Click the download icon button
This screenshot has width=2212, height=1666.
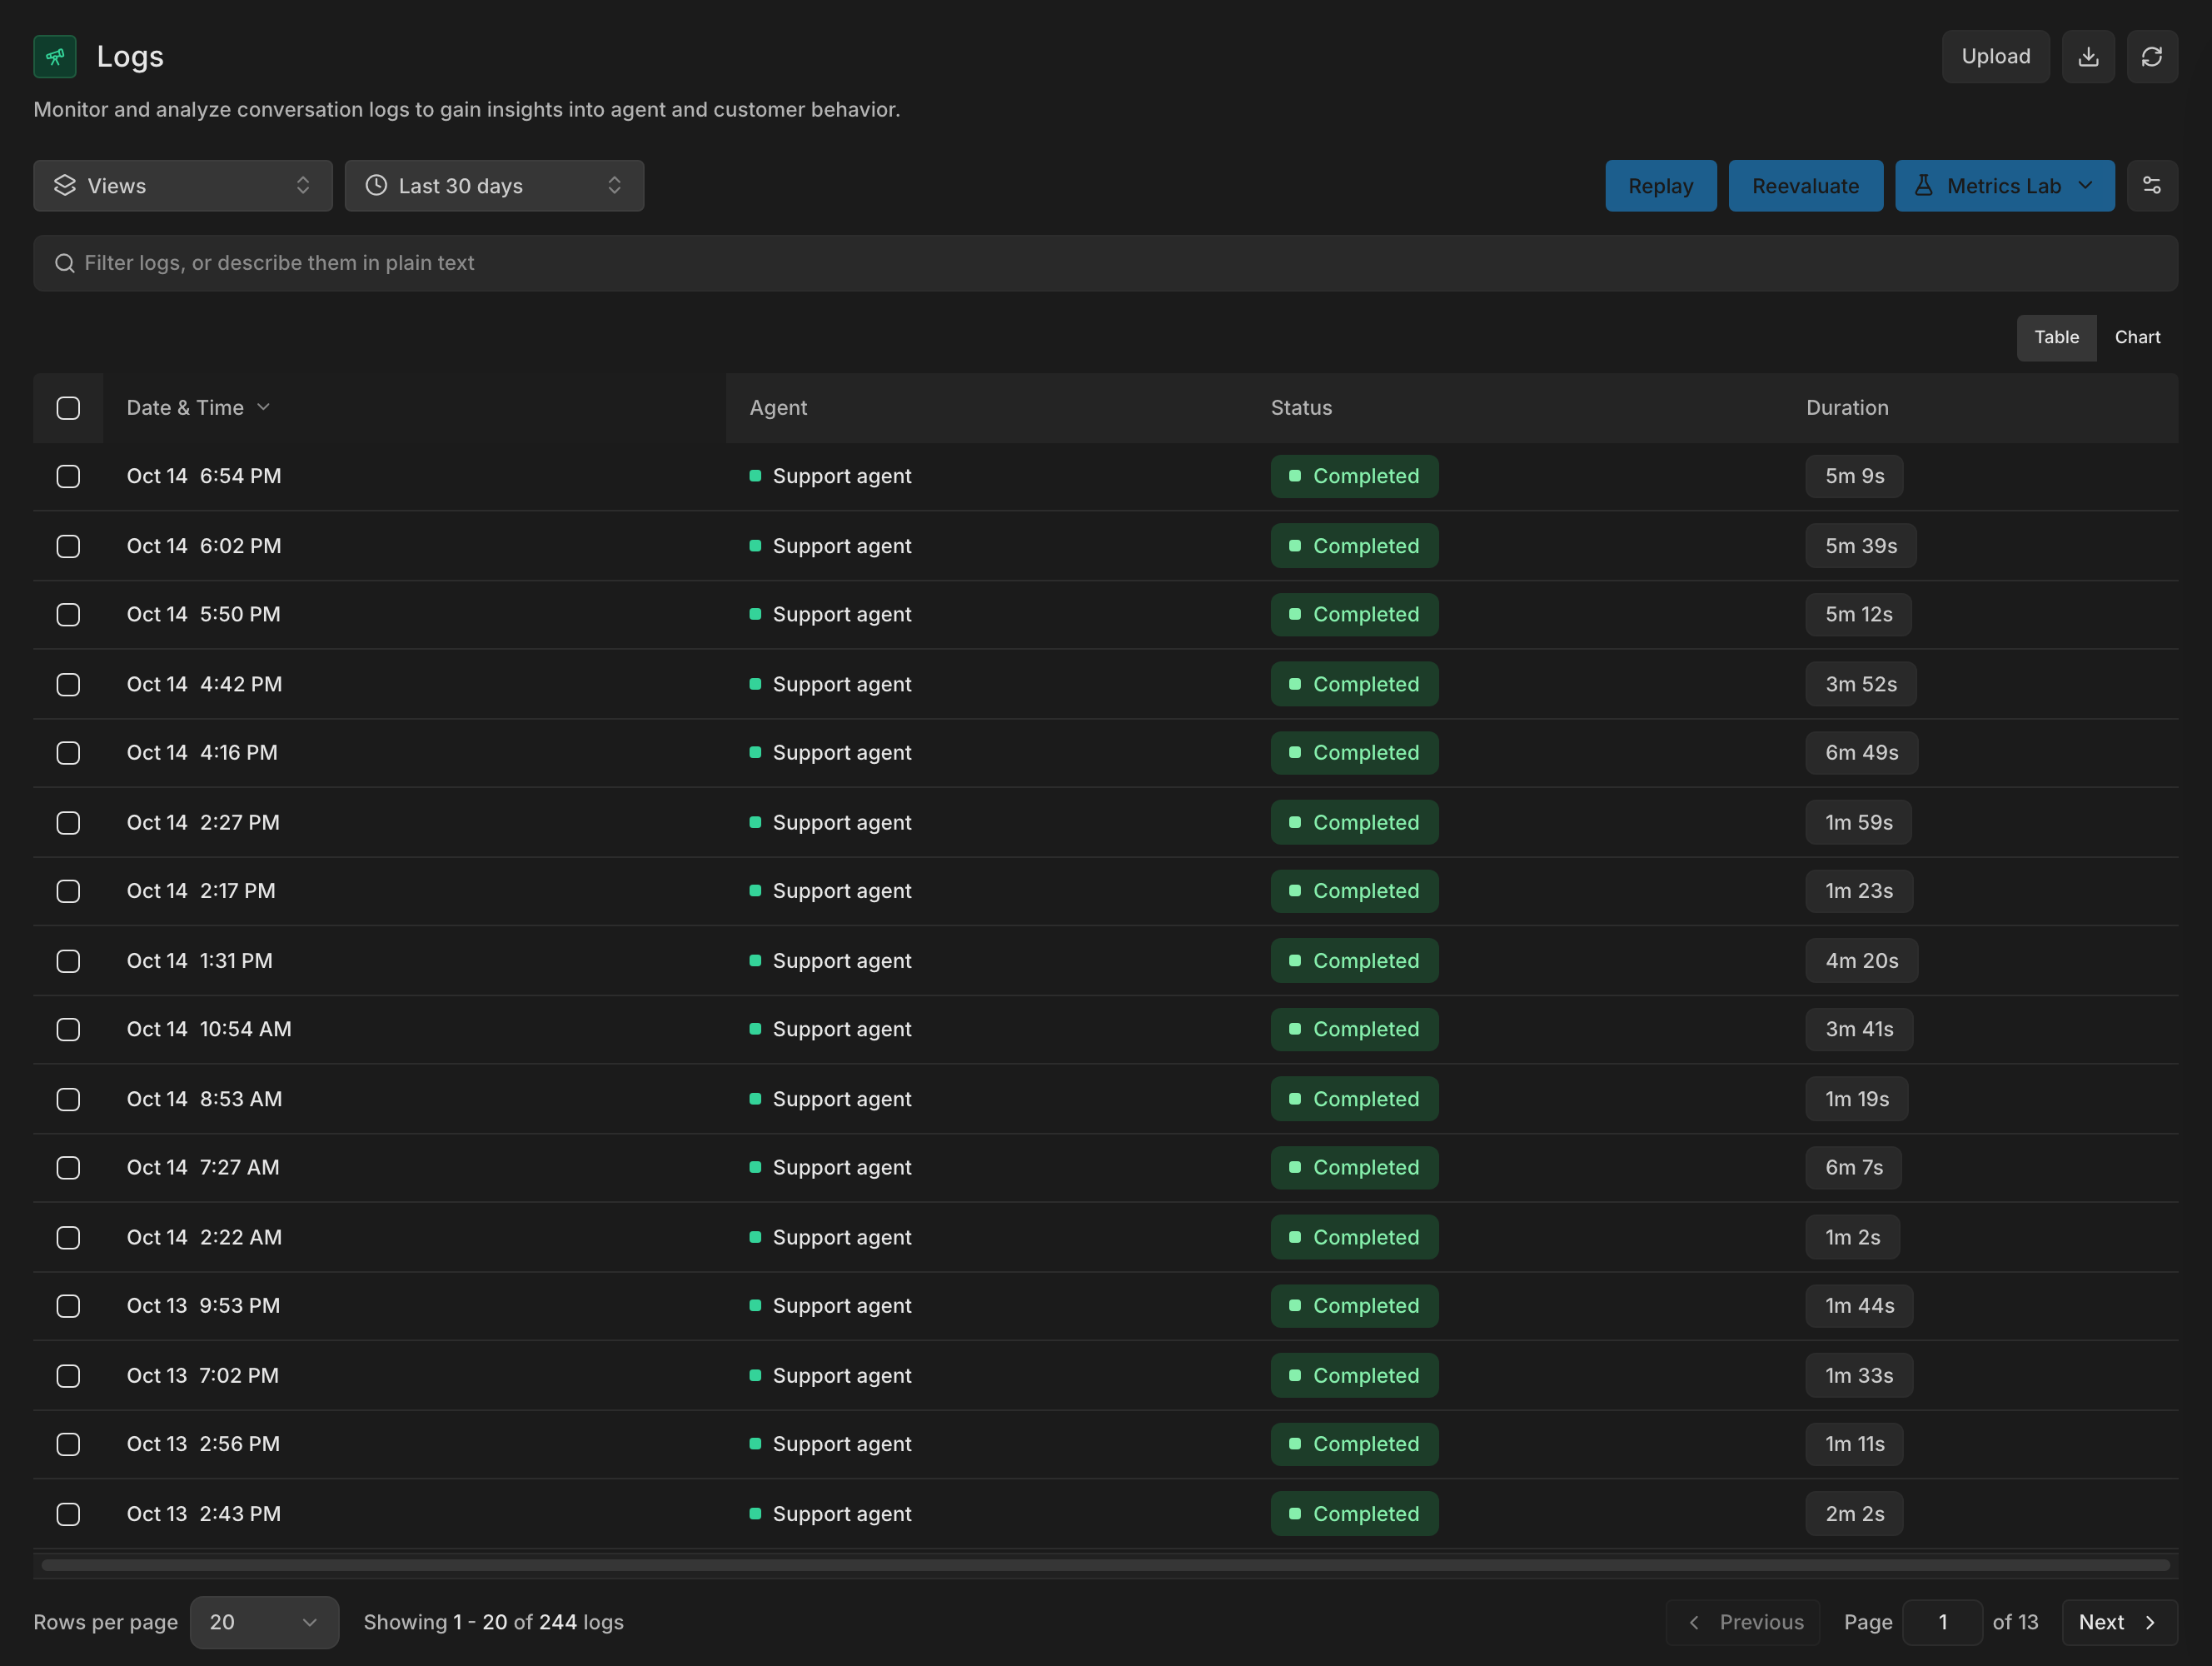point(2088,56)
